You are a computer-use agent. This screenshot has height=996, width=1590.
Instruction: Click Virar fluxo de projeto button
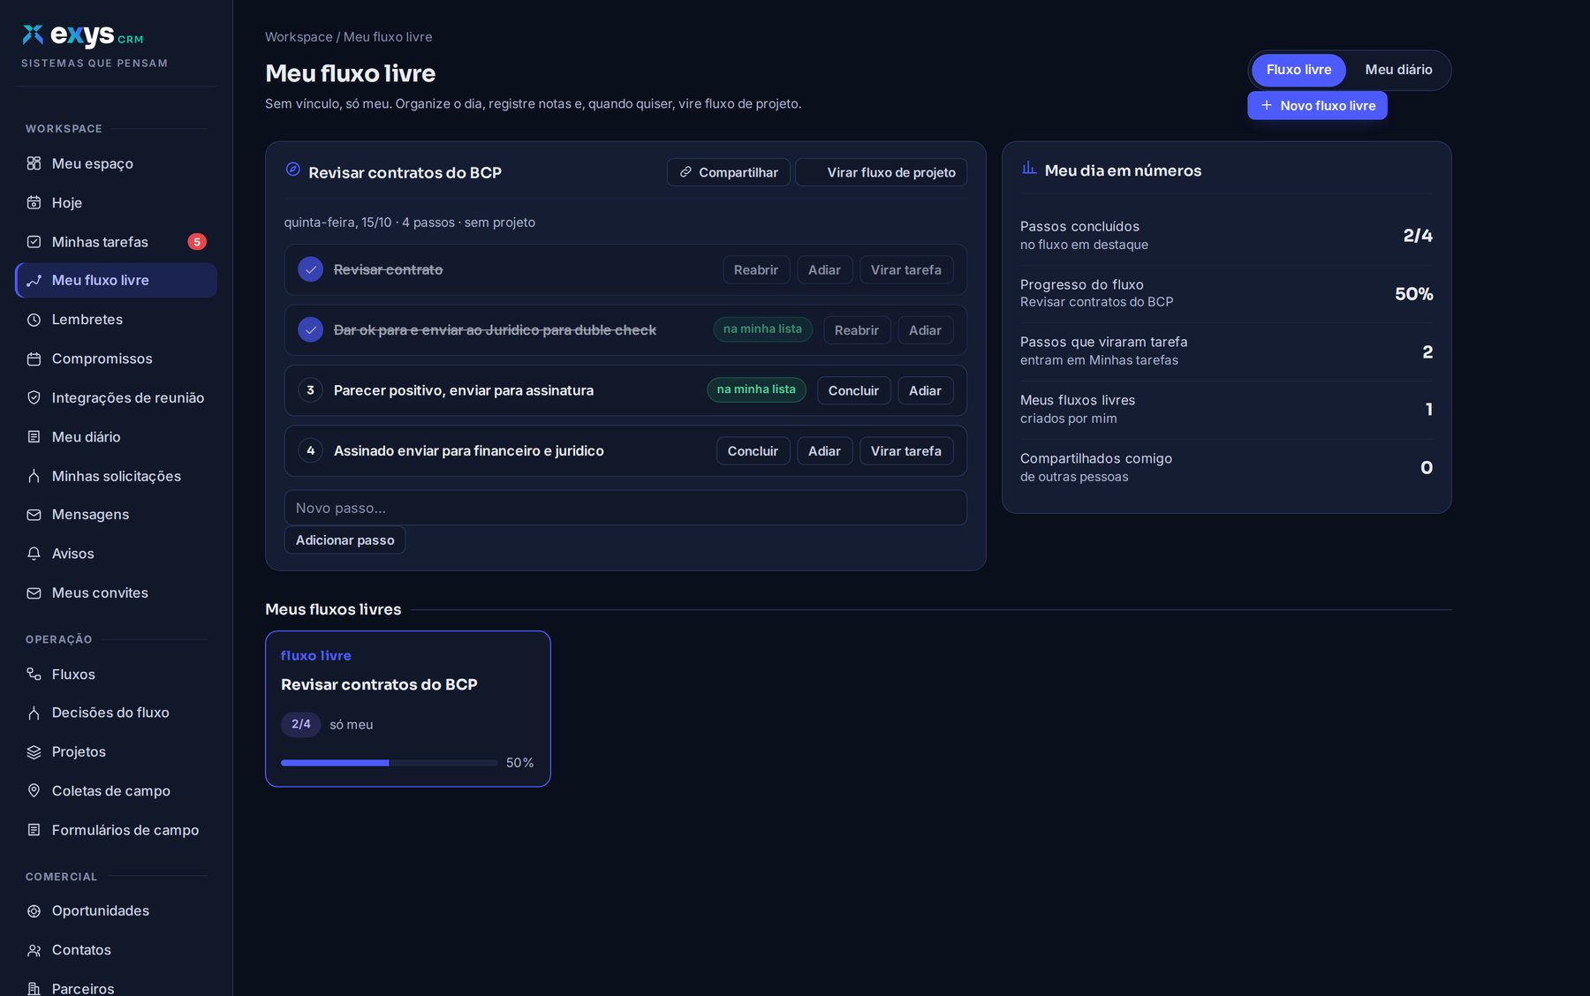[881, 172]
